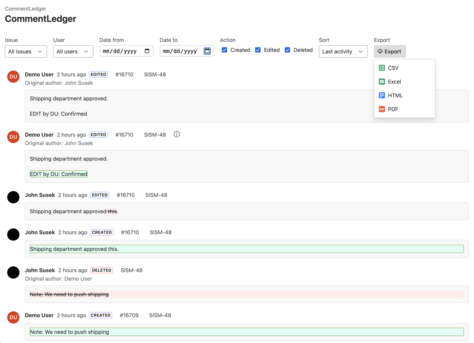Open comment #16709 link
The width and height of the screenshot is (474, 343).
[129, 315]
